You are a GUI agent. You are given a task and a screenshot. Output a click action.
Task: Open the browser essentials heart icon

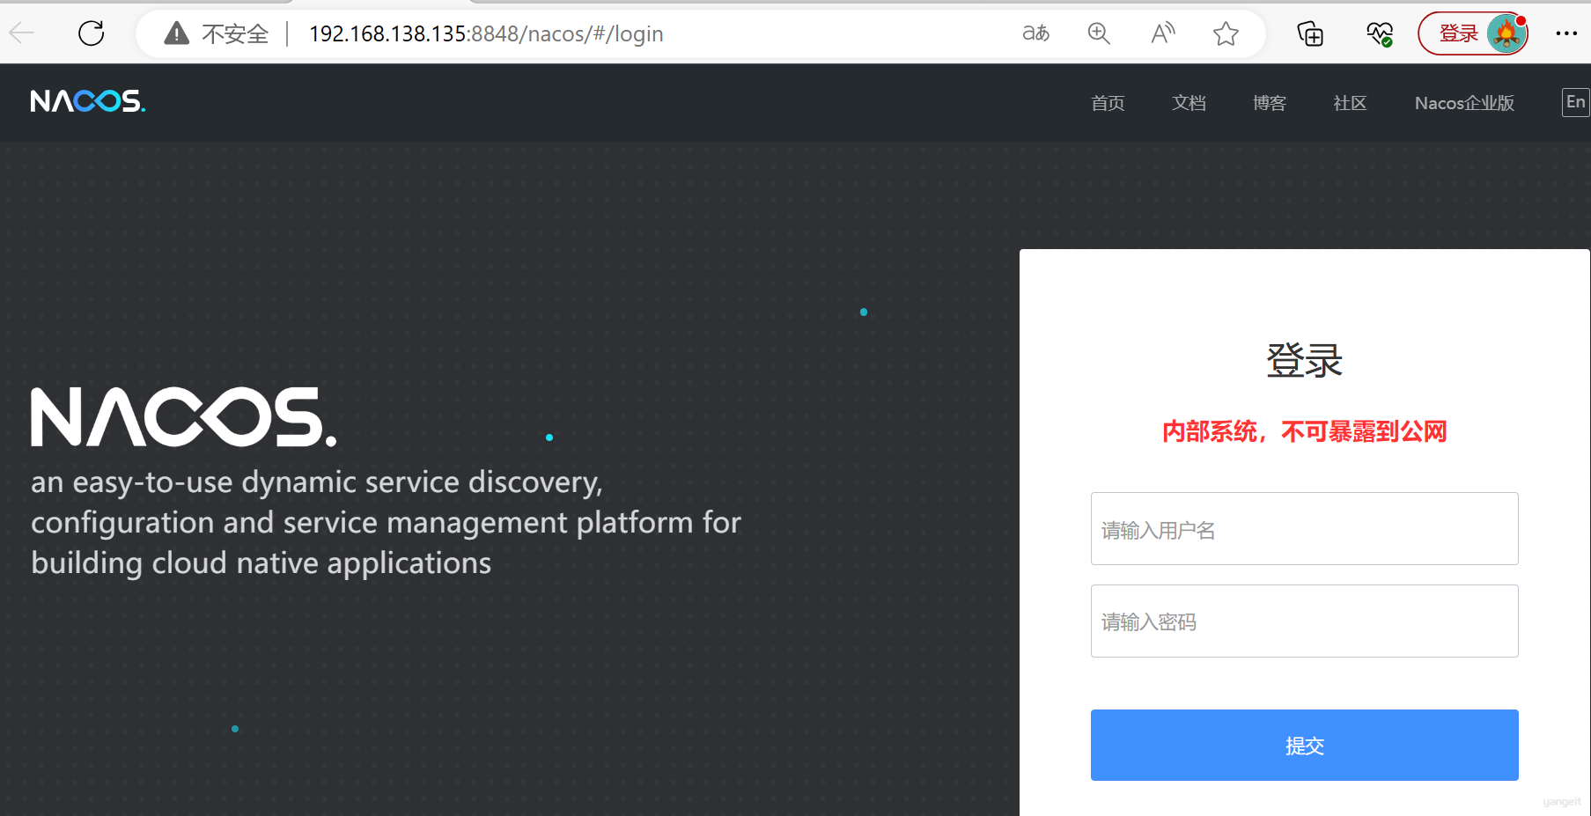pyautogui.click(x=1380, y=33)
